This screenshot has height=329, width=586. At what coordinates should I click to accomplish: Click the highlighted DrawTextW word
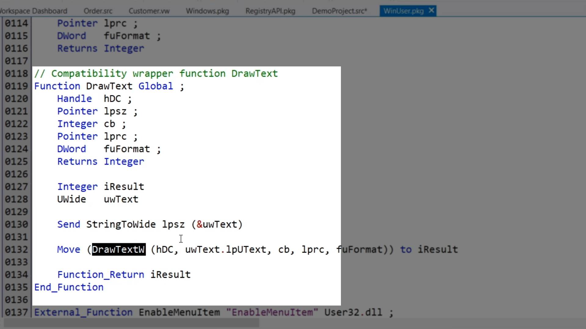118,249
